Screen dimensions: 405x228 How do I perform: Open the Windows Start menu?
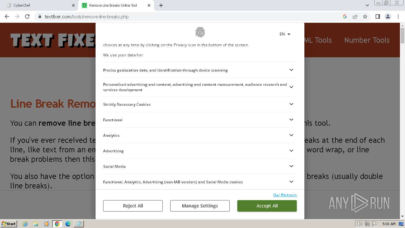[9, 224]
